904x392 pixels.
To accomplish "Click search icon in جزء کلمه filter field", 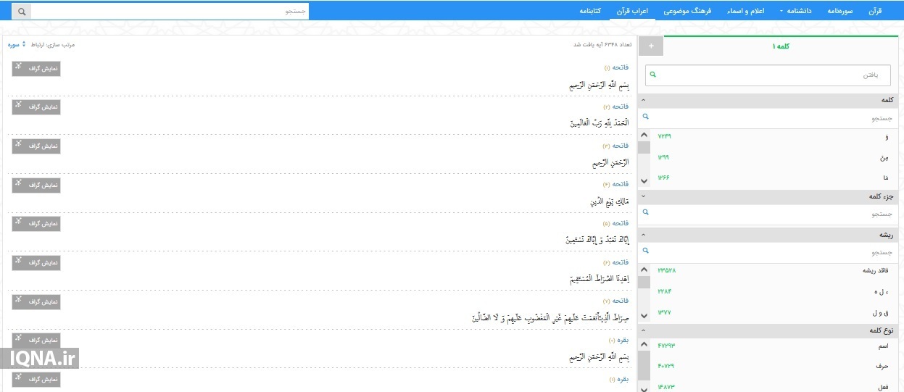I will click(x=645, y=214).
